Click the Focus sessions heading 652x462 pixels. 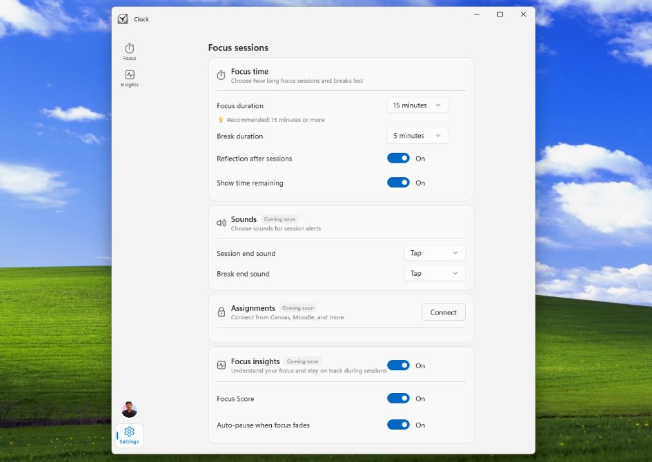tap(238, 48)
